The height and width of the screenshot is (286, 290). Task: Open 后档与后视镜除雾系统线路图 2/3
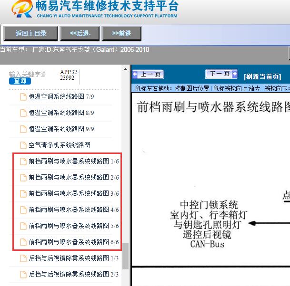tap(74, 274)
